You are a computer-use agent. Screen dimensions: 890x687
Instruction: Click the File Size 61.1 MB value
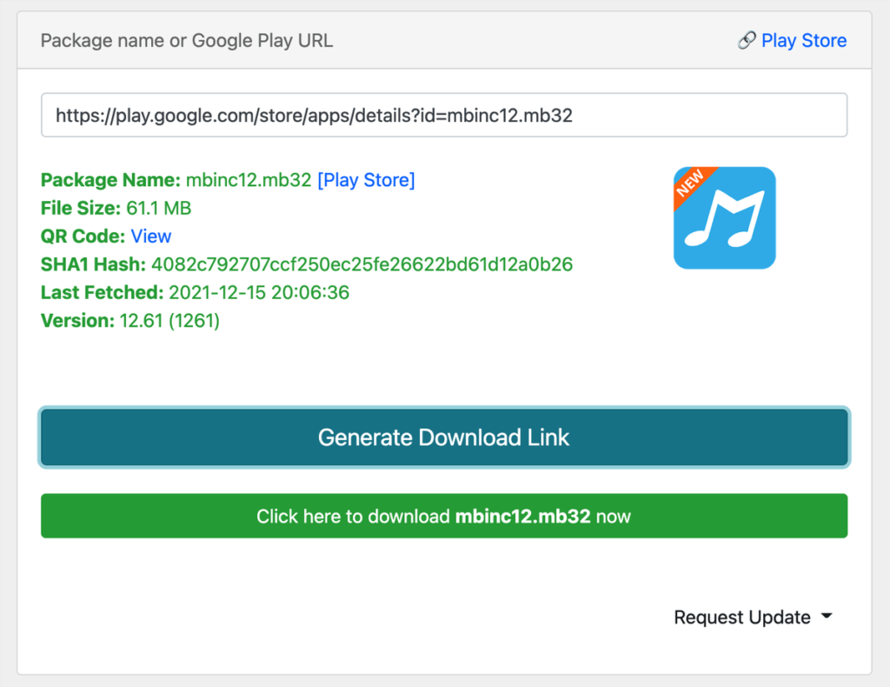pos(158,209)
